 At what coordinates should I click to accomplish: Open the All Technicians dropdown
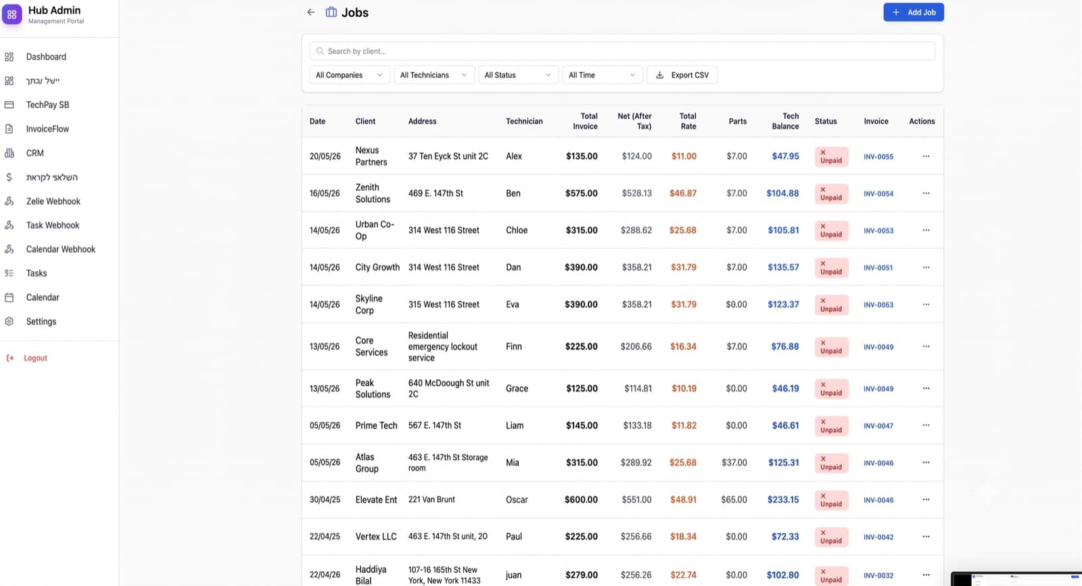tap(433, 75)
